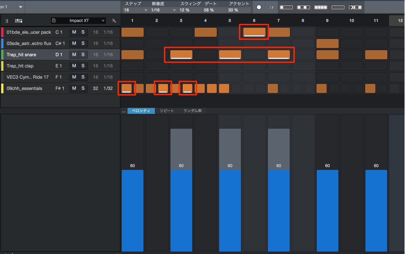Switch to the リピート tab
The image size is (405, 254).
(x=167, y=111)
